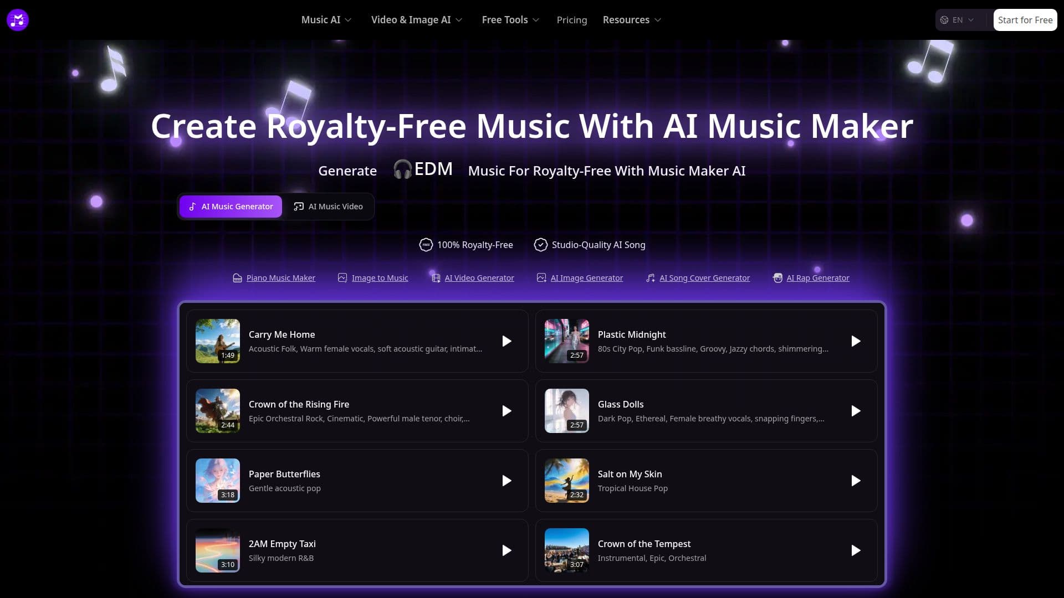This screenshot has width=1064, height=598.
Task: Play Crown of the Rising Fire
Action: tap(507, 411)
